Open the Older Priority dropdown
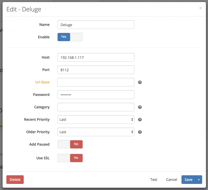Viewport: 208px width, 190px height. point(96,132)
